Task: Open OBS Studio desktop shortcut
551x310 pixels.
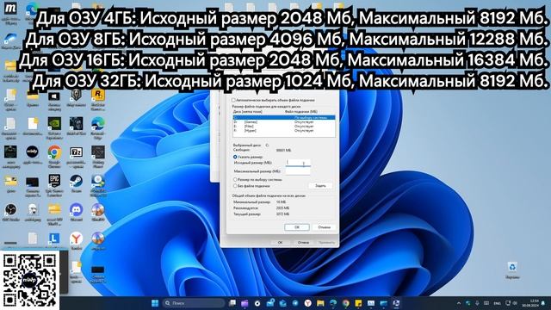Action: click(10, 209)
